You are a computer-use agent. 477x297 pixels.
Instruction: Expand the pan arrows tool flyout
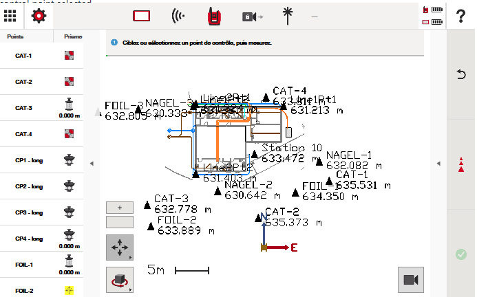(120, 247)
